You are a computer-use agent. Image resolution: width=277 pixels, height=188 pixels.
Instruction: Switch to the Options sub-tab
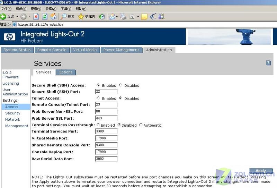[x=65, y=72]
